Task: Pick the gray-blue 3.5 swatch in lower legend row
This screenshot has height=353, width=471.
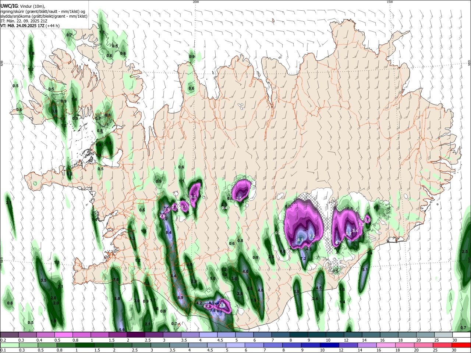Action: 179,345
